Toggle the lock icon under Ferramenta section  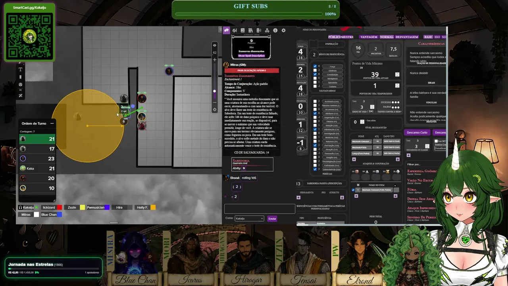click(342, 197)
